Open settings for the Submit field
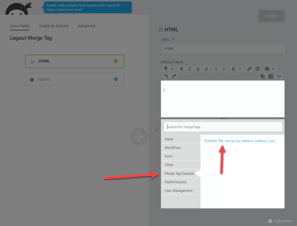Image resolution: width=297 pixels, height=226 pixels. [x=116, y=79]
